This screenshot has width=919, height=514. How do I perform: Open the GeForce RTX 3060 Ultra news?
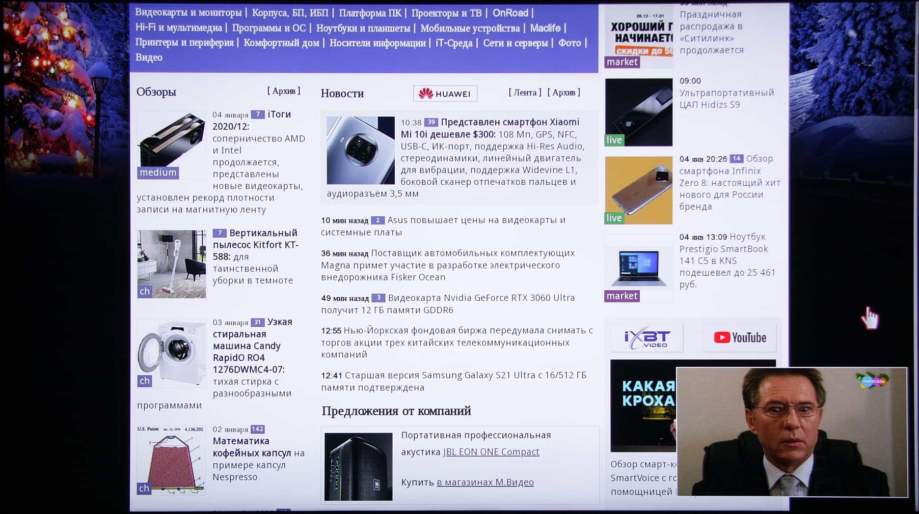click(x=448, y=304)
